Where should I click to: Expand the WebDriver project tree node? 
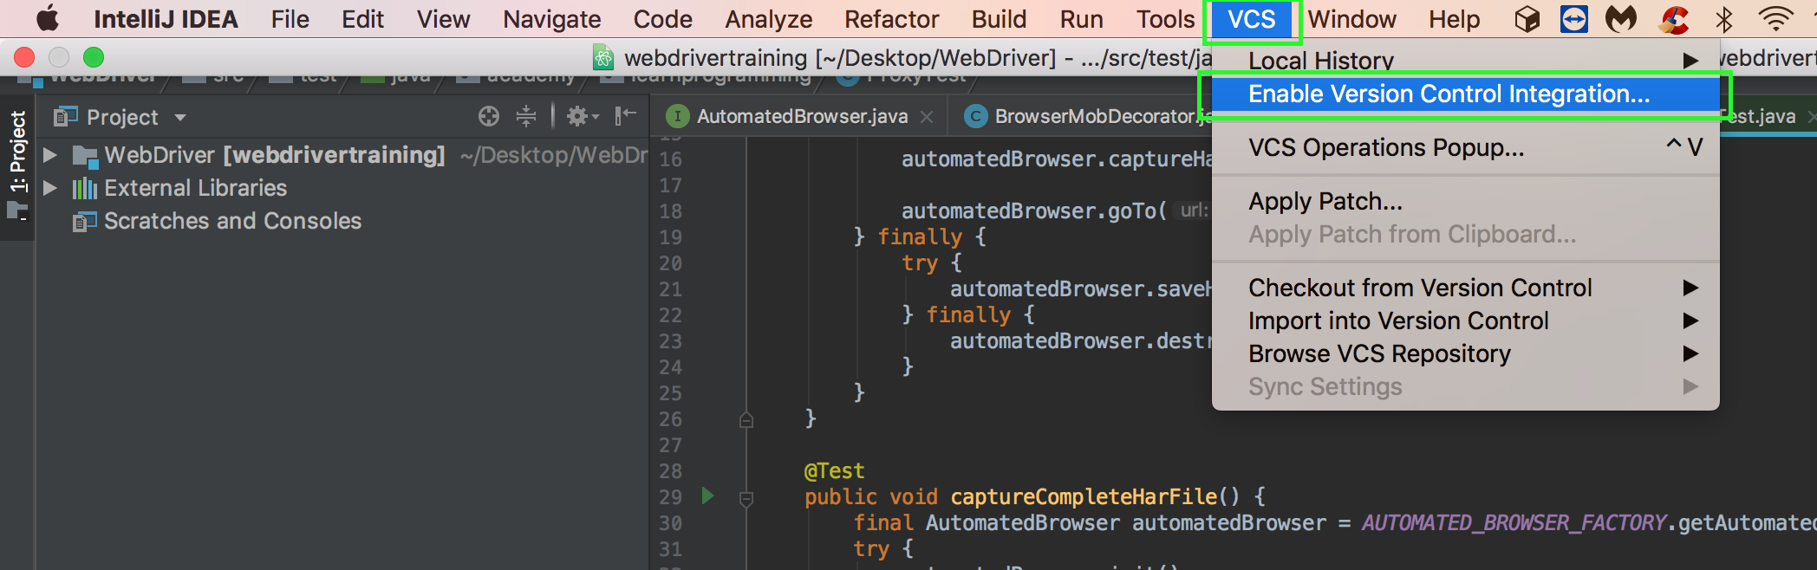point(50,155)
